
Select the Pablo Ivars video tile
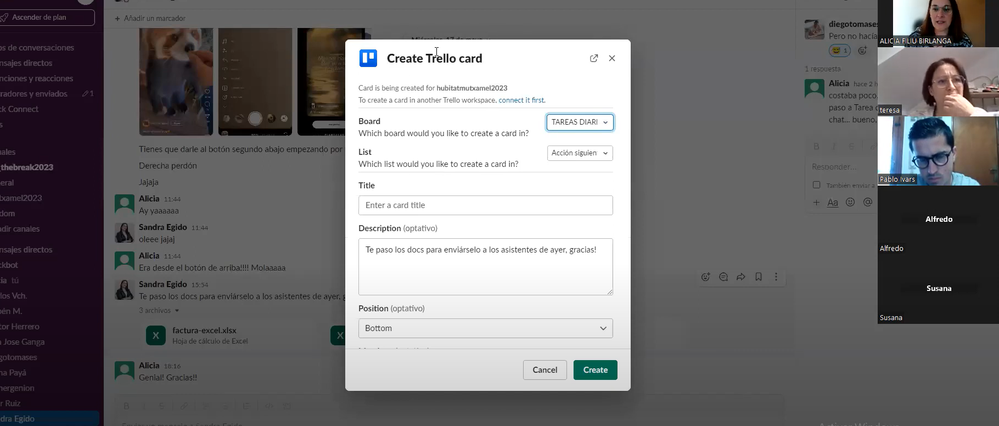[938, 151]
